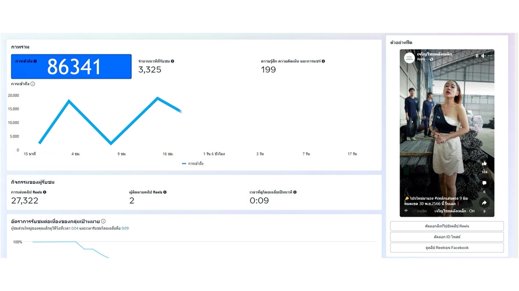Click 16 ชม. label on chart axis
The height and width of the screenshot is (291, 519).
(x=168, y=154)
